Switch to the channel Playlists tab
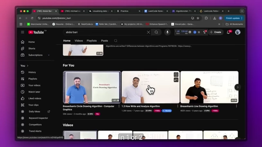 pyautogui.click(x=92, y=41)
